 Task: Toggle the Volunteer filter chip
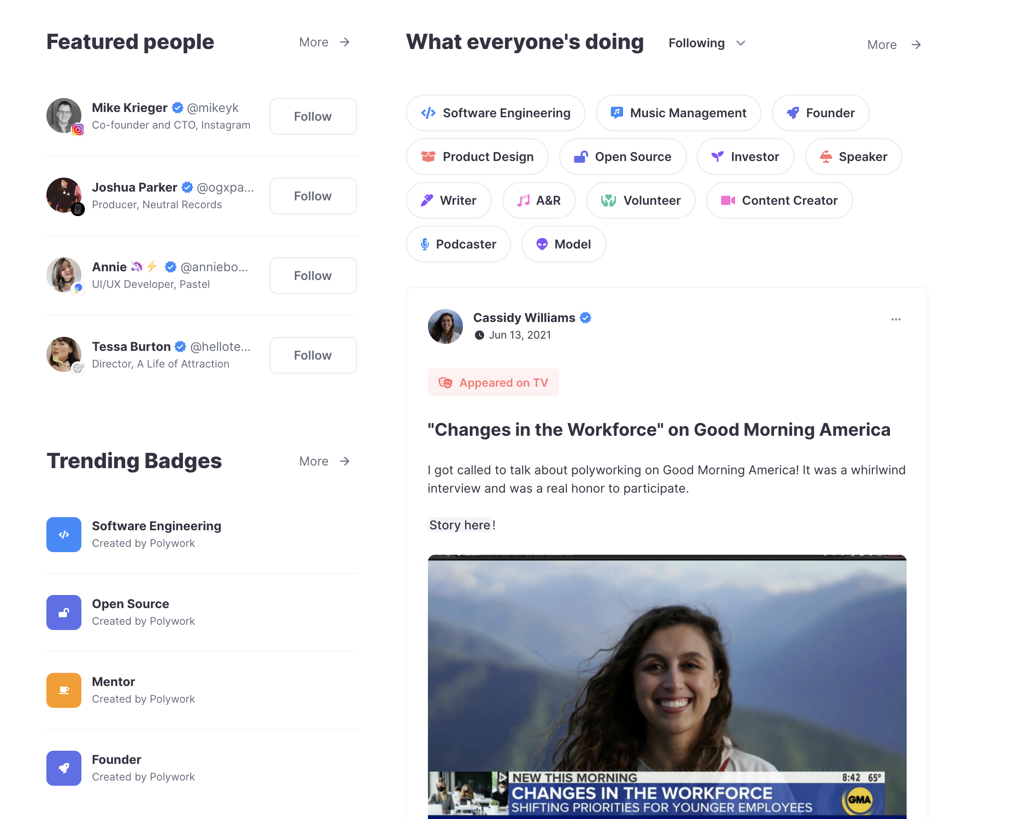click(640, 200)
